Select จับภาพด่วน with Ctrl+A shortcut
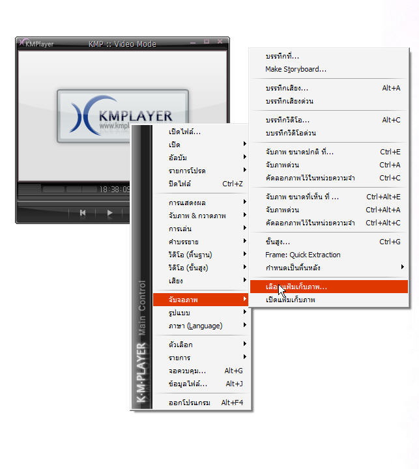The image size is (419, 469). coord(328,165)
